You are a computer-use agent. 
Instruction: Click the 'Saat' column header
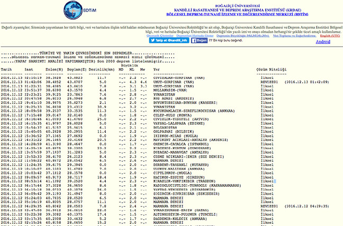[29, 69]
